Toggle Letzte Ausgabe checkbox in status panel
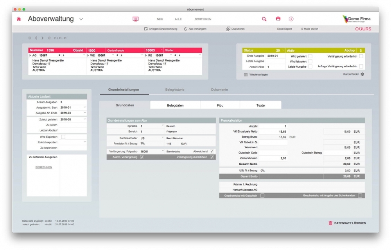 click(x=310, y=67)
